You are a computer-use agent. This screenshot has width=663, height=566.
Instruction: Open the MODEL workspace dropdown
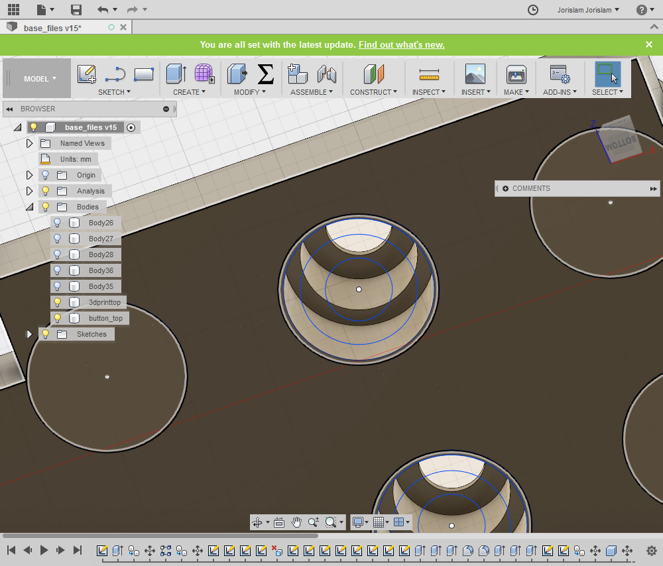36,79
